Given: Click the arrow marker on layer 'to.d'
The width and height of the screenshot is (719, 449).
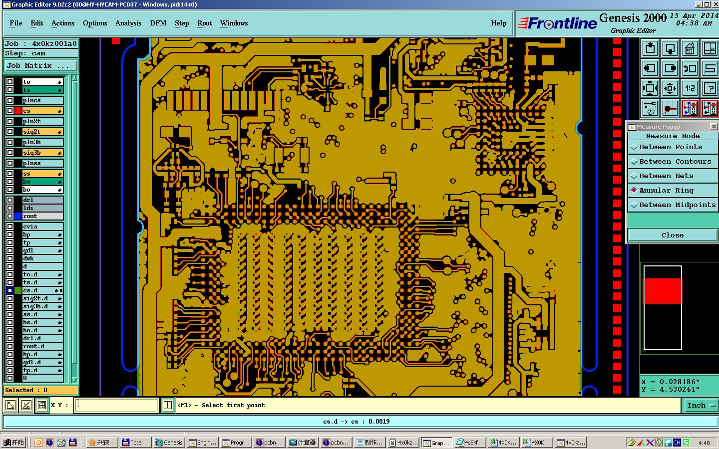Looking at the screenshot, I should [x=60, y=274].
